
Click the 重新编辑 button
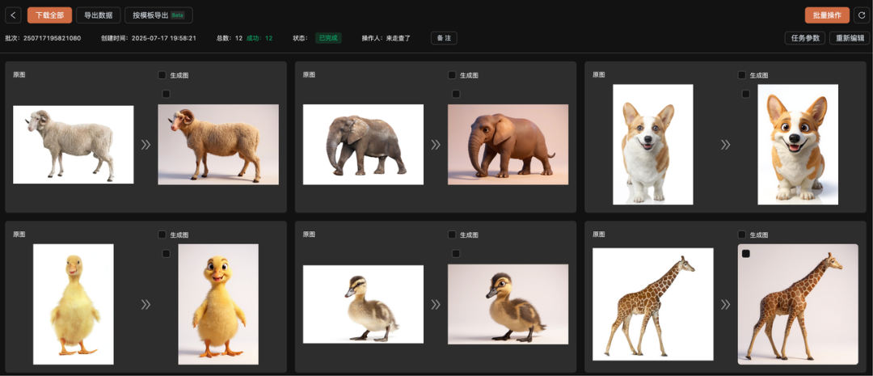[x=850, y=38]
